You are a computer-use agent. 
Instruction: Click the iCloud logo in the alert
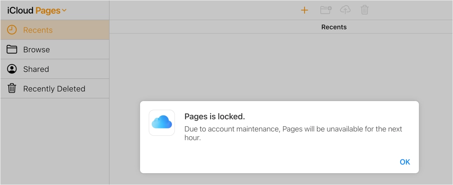[x=162, y=123]
